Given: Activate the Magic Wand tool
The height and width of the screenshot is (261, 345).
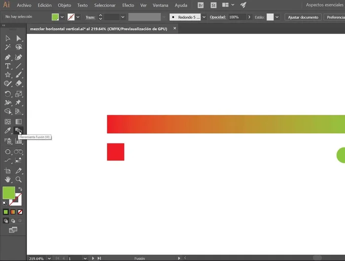Looking at the screenshot, I should [8, 47].
